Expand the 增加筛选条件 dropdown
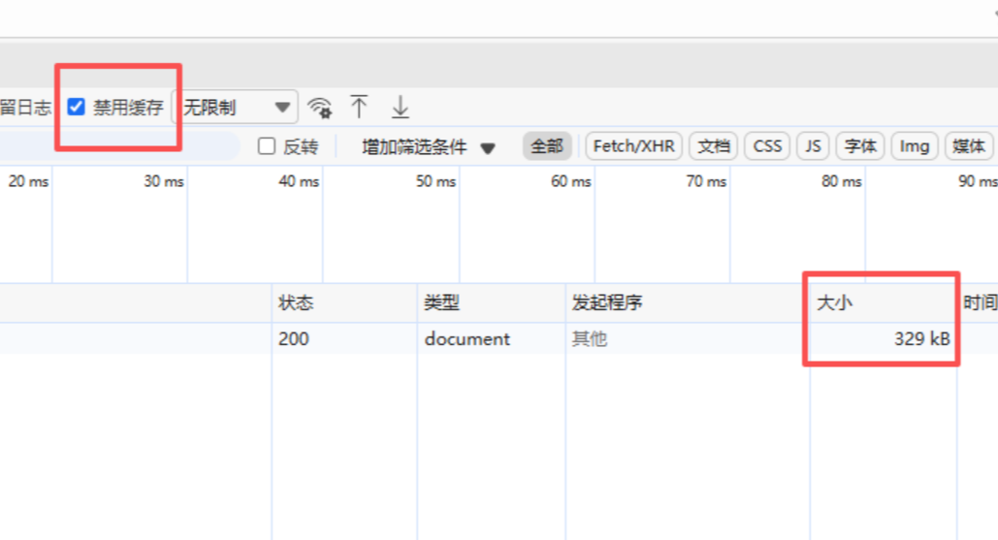 pyautogui.click(x=428, y=147)
